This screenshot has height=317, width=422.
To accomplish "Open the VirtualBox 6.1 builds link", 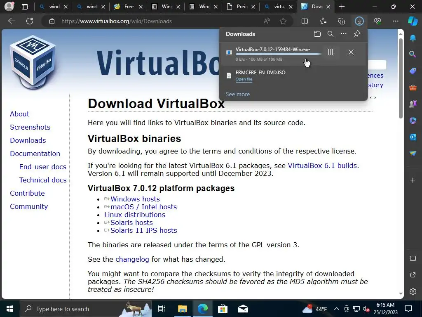I will pos(322,166).
